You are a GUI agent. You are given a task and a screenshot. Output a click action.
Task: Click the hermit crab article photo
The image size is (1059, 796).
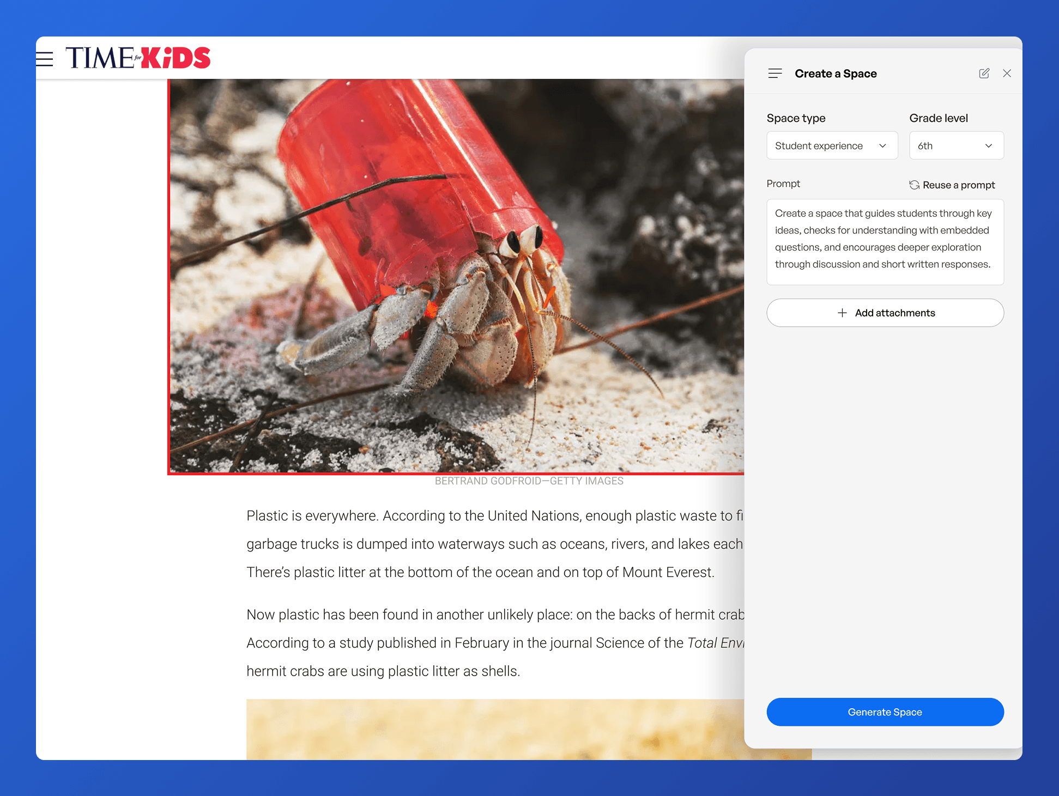[456, 276]
